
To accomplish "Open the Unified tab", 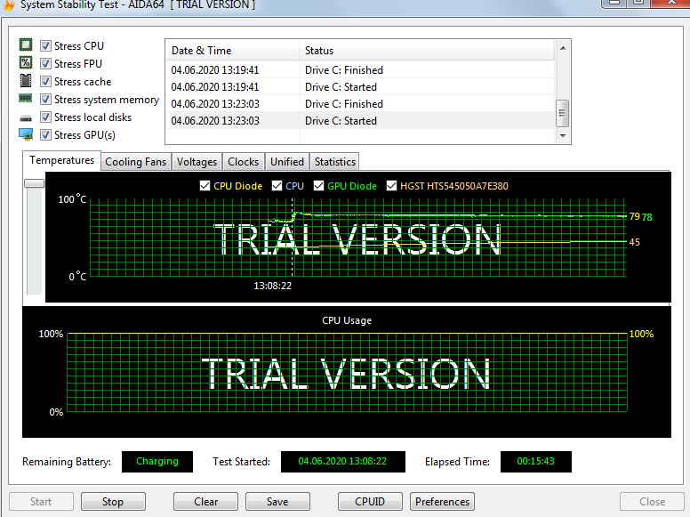I will pos(287,162).
